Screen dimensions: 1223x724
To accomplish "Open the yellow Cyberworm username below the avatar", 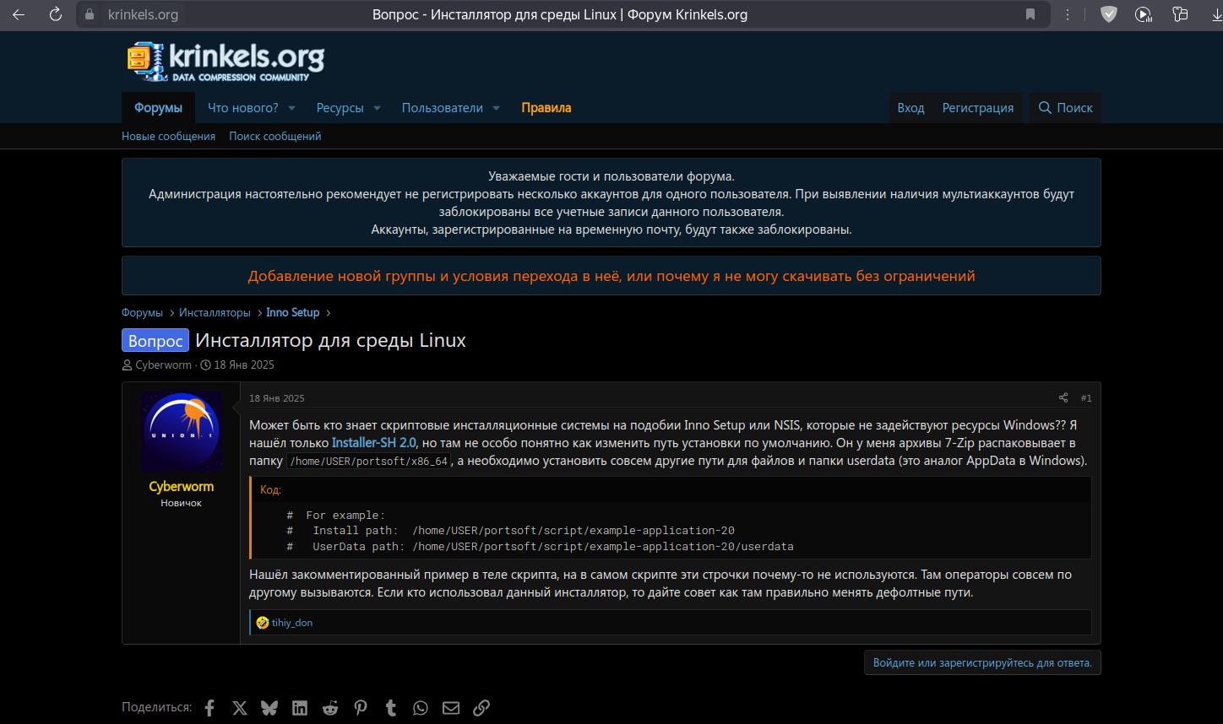I will [182, 486].
